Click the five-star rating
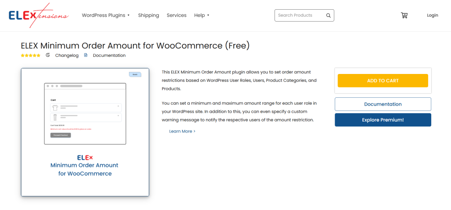This screenshot has width=451, height=210. 30,55
